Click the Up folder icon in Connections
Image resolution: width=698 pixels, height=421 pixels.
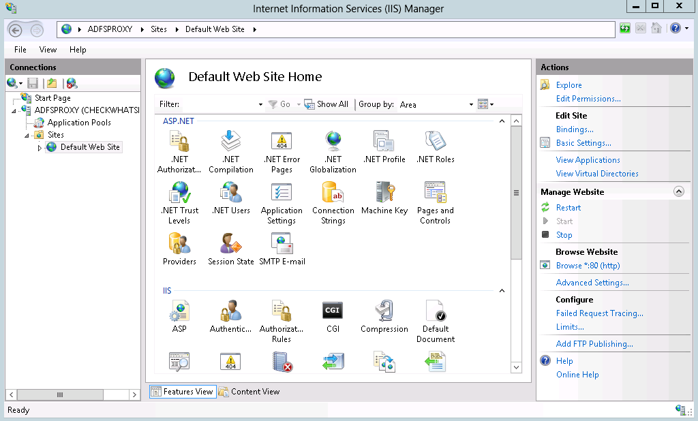click(x=52, y=83)
